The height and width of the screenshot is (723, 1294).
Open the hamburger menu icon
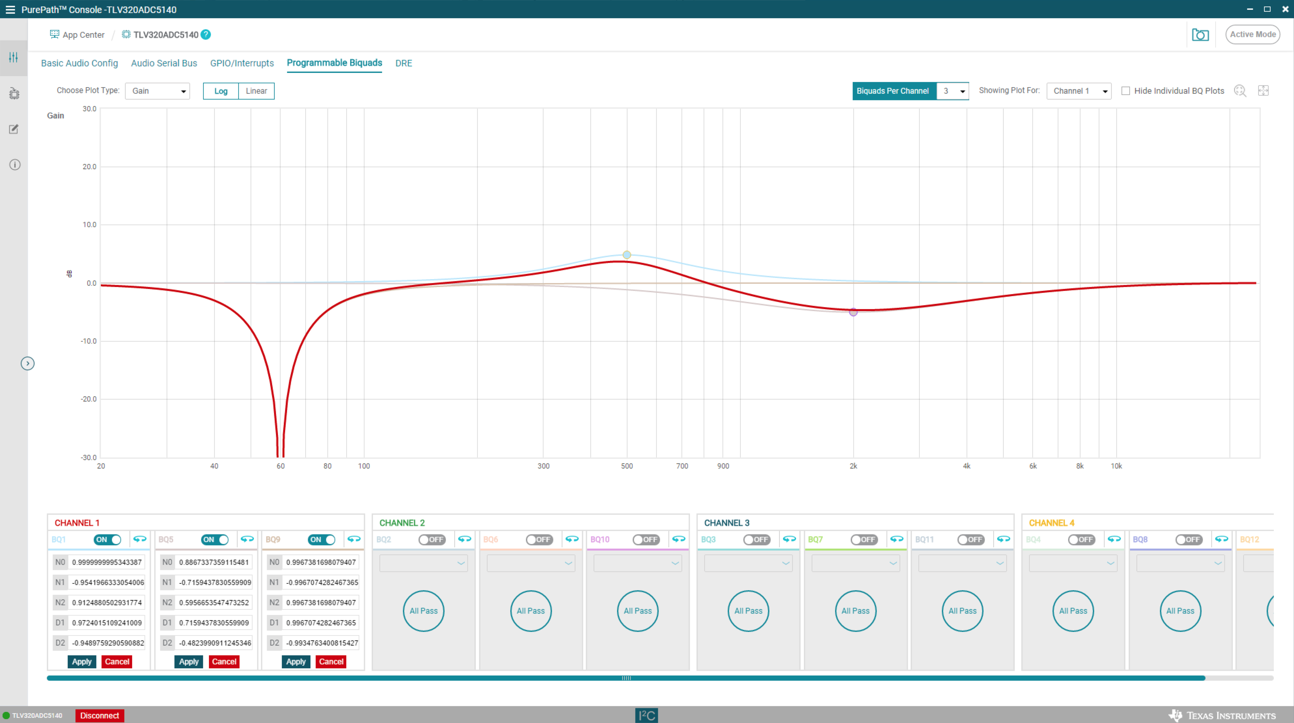[10, 9]
